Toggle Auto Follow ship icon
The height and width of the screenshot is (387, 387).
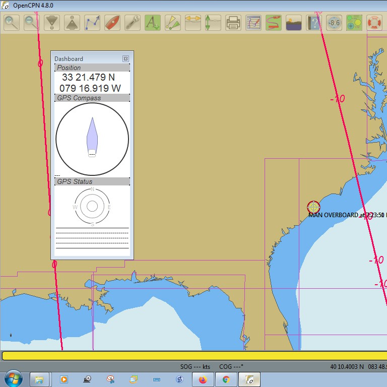point(112,23)
